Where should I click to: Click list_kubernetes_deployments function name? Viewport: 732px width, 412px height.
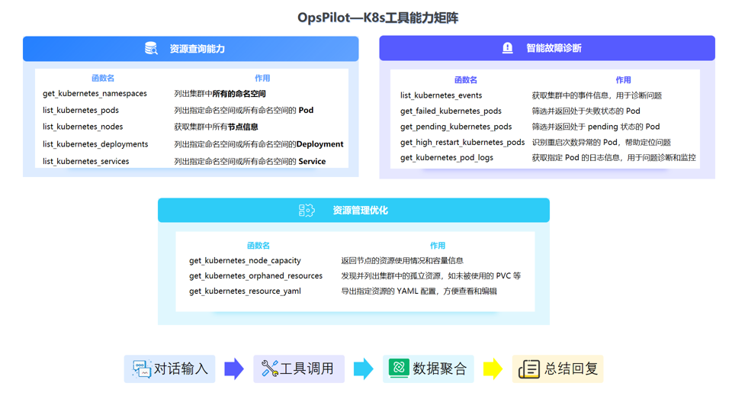coord(95,144)
